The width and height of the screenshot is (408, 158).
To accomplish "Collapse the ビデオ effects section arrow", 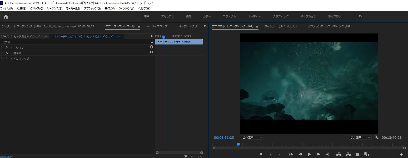I will coord(152,42).
